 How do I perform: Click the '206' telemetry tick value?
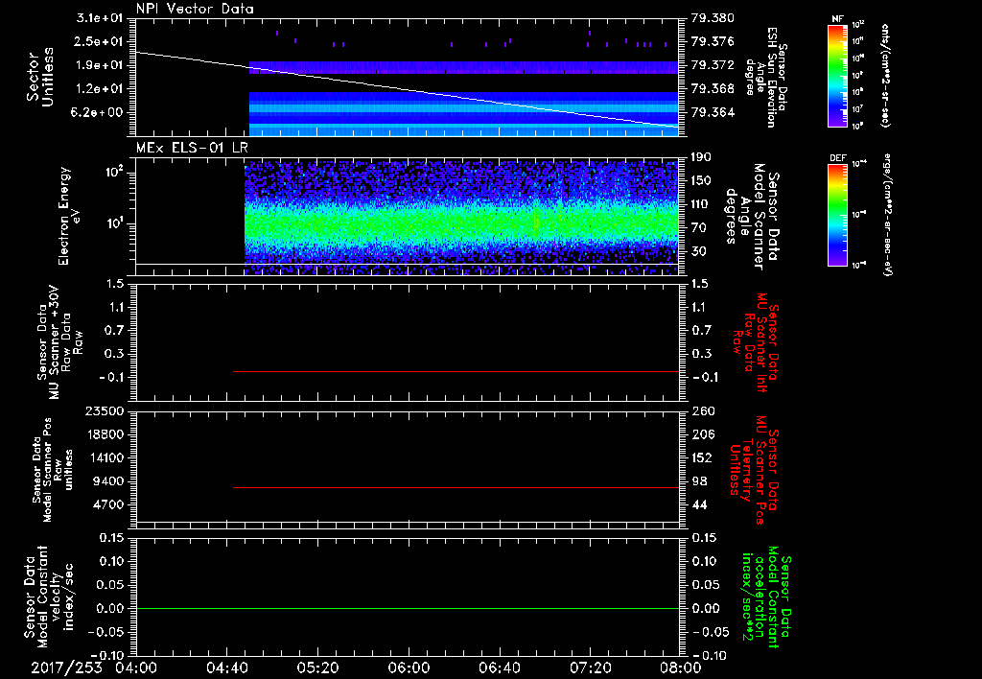(702, 434)
